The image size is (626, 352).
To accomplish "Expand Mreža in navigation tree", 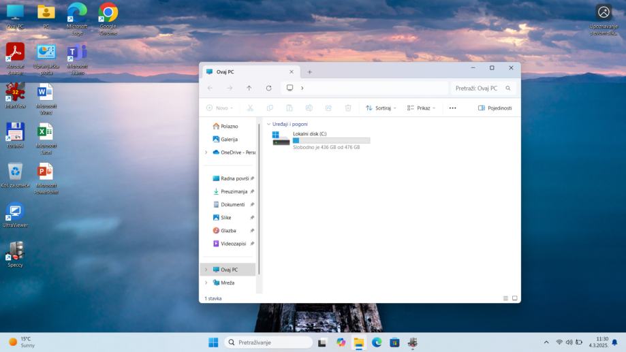I will click(x=206, y=283).
